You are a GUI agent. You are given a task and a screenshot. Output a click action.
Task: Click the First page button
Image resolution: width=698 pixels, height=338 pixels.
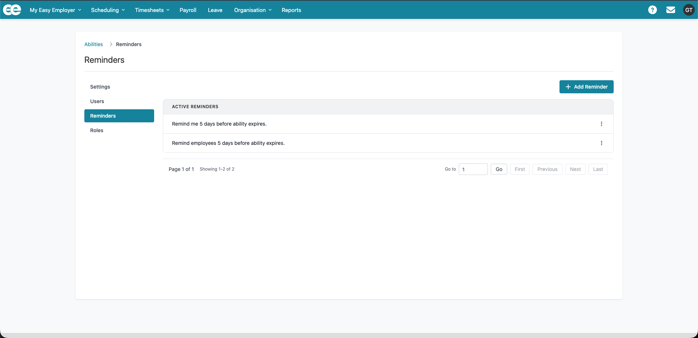tap(520, 169)
